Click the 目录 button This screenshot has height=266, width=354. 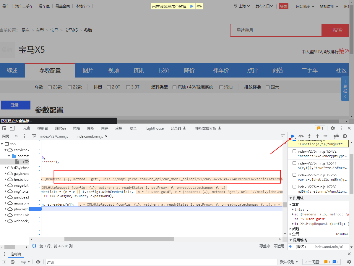coord(16,105)
